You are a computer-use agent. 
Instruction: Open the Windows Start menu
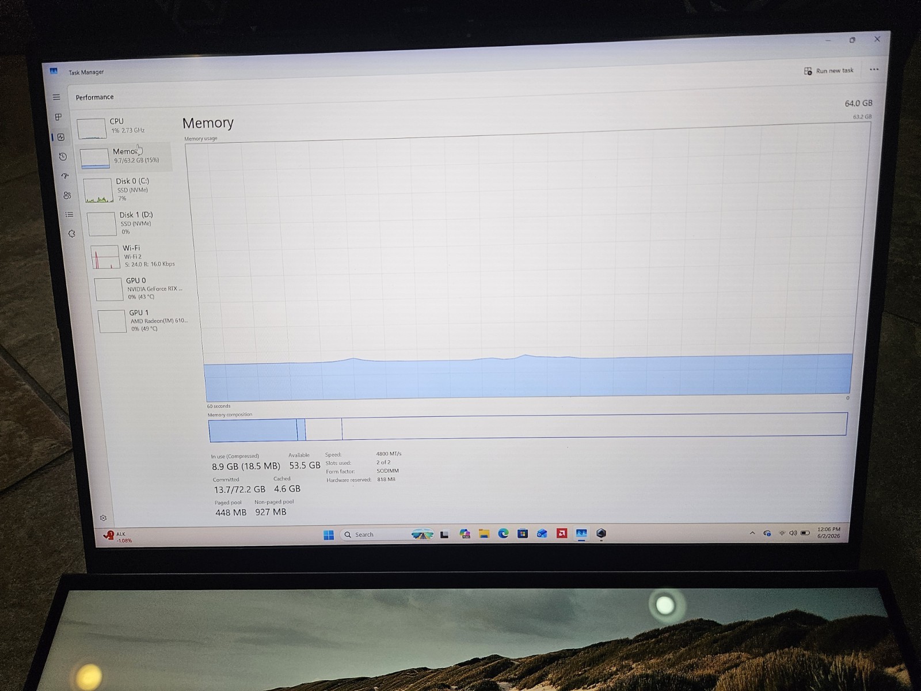pos(329,535)
